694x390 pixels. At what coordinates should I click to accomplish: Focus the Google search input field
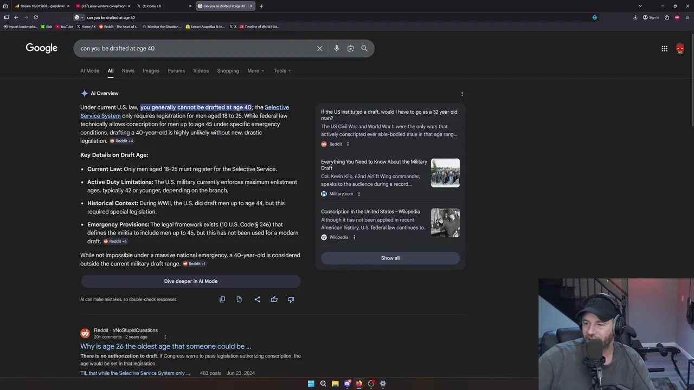click(195, 48)
